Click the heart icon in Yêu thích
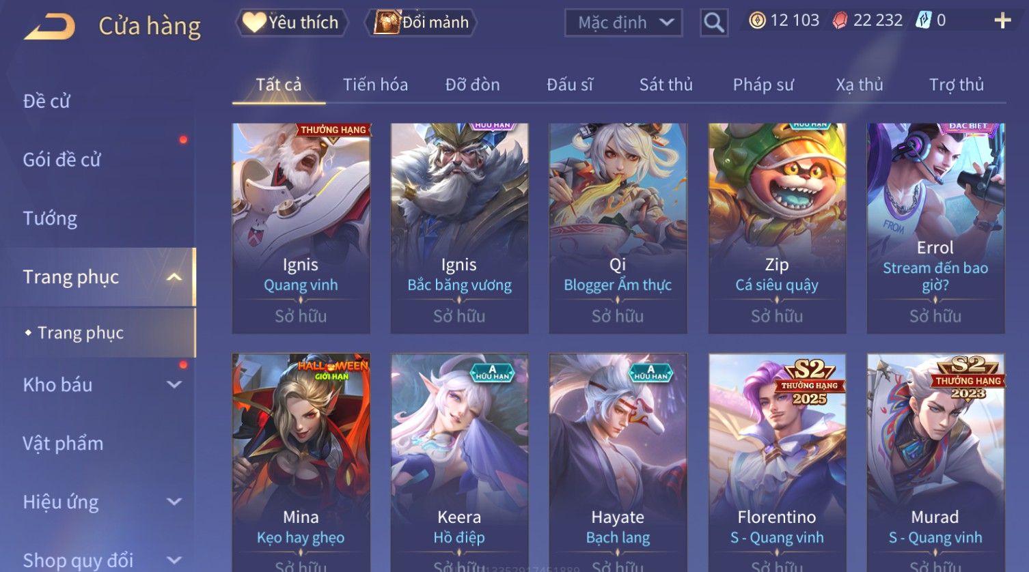This screenshot has width=1029, height=572. pos(253,23)
